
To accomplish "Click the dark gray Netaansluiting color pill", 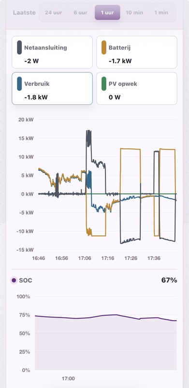I will tap(19, 48).
